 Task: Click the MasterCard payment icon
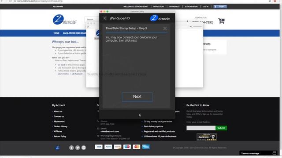tap(137, 147)
